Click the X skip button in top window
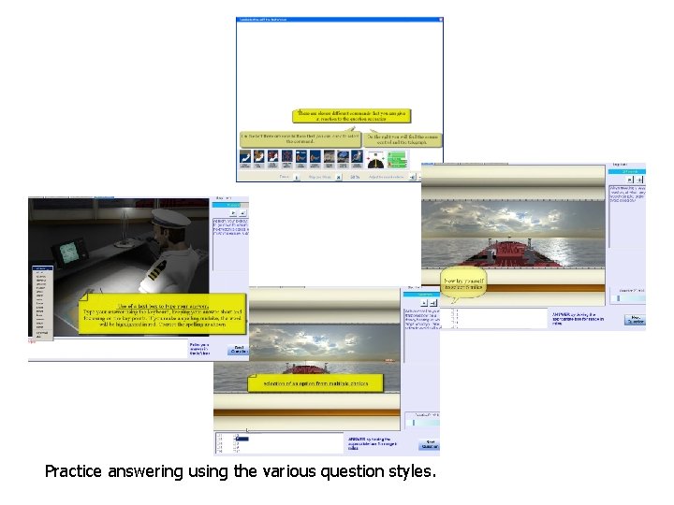 click(338, 178)
